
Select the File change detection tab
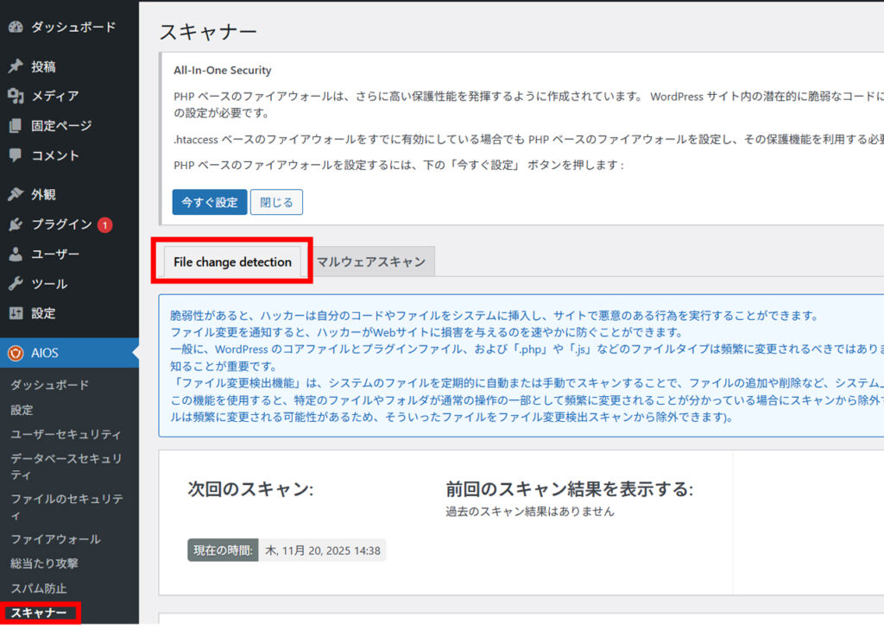232,262
